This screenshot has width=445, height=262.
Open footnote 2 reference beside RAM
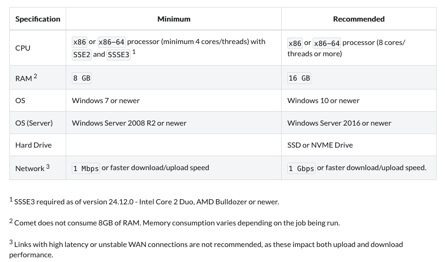(x=35, y=76)
